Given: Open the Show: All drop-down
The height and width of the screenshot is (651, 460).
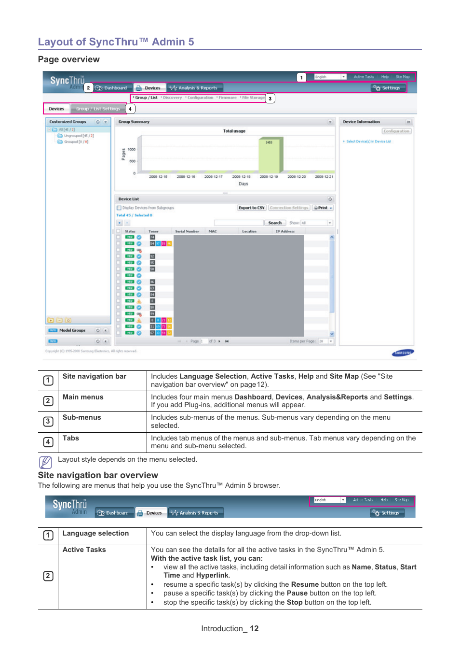Looking at the screenshot, I should [317, 223].
